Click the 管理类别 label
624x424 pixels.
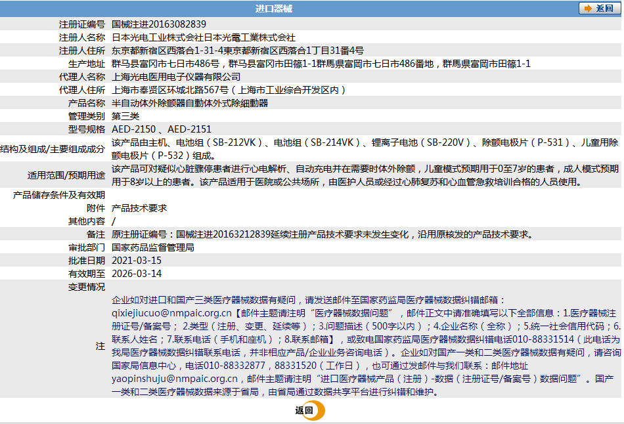click(87, 116)
